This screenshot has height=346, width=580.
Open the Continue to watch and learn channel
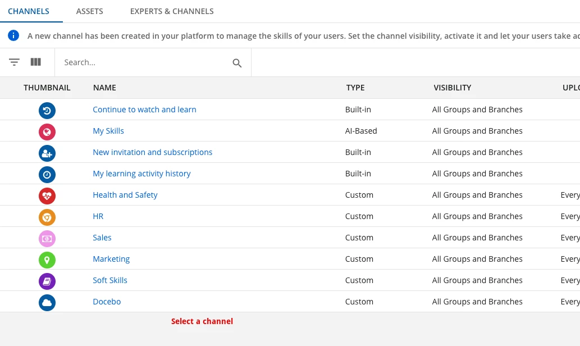tap(144, 110)
